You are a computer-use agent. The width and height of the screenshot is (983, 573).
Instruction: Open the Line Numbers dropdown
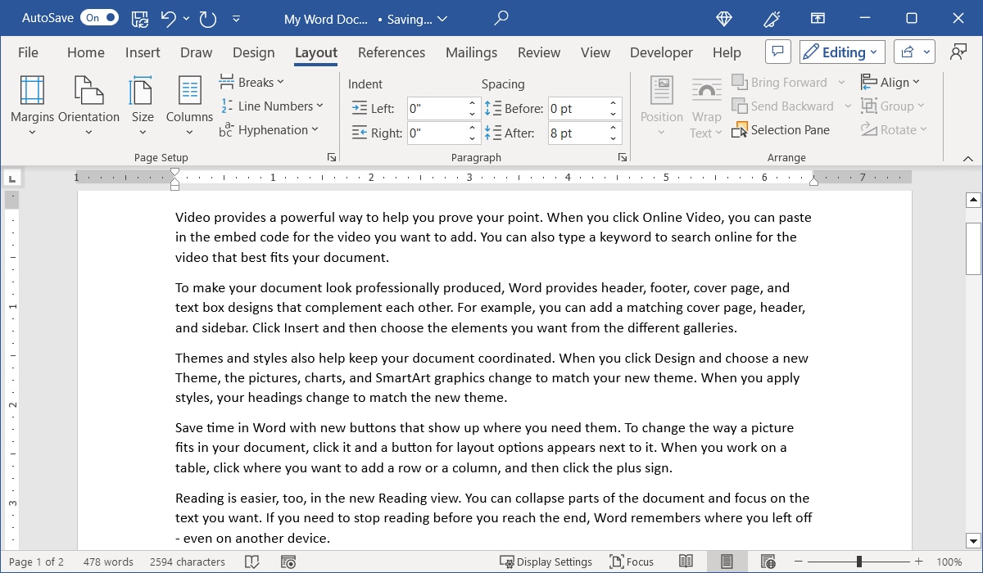273,106
